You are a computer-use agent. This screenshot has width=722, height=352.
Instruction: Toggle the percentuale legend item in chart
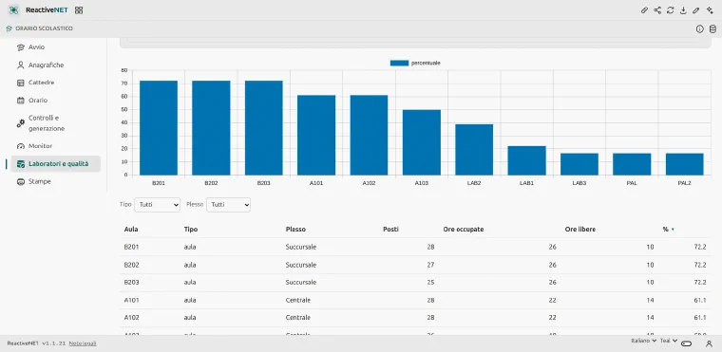point(415,63)
